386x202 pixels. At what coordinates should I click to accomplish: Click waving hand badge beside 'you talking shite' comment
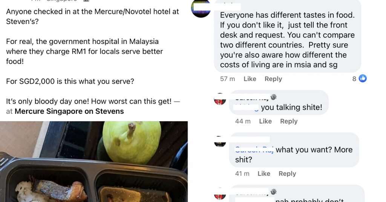pyautogui.click(x=274, y=97)
